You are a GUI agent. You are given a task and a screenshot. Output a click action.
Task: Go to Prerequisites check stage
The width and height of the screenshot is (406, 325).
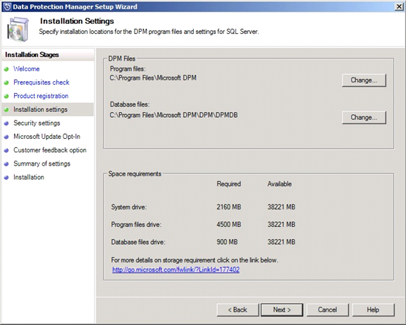(42, 82)
